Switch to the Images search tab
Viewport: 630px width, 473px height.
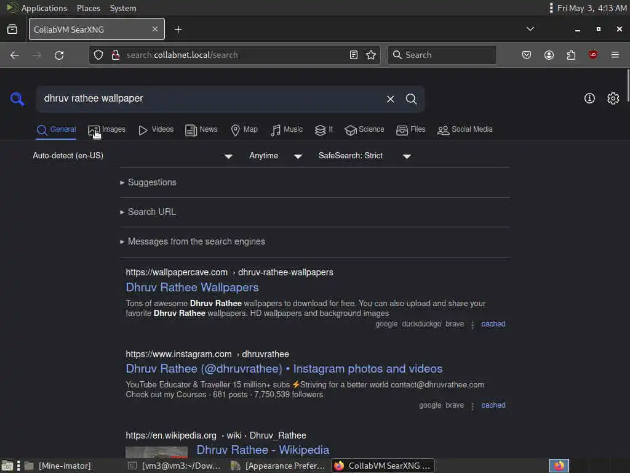[x=107, y=129]
